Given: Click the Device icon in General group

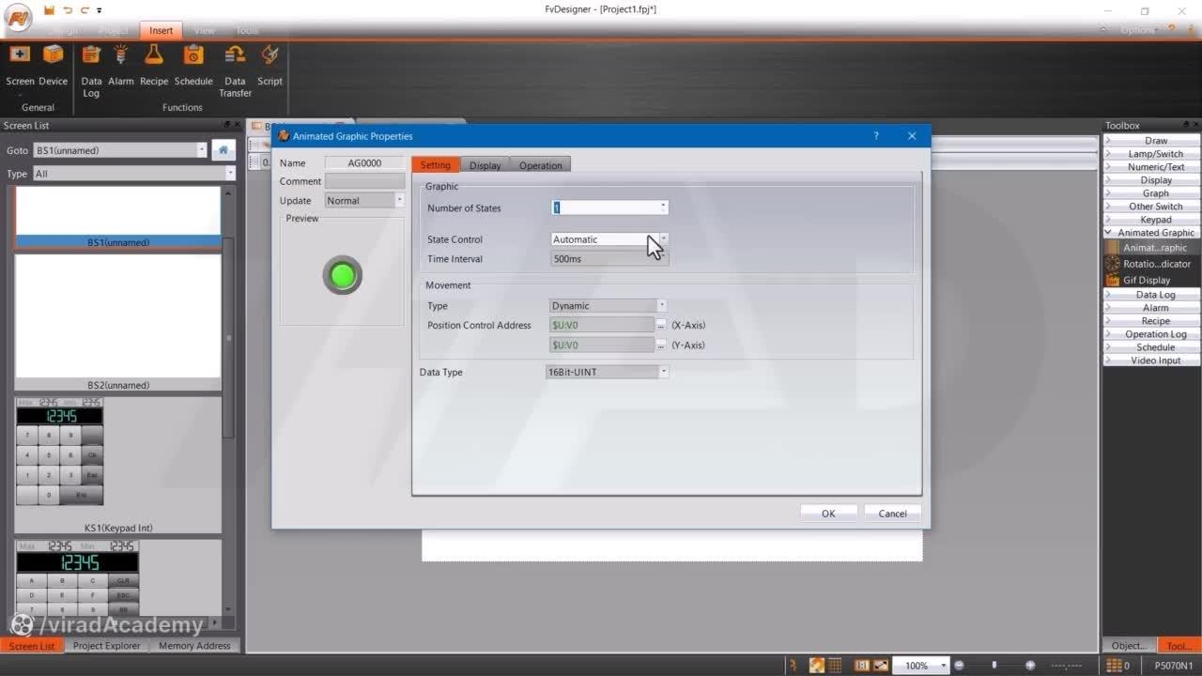Looking at the screenshot, I should [x=54, y=56].
